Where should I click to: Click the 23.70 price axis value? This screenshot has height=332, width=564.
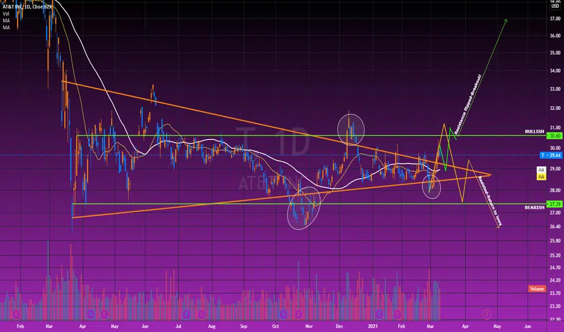point(555,293)
